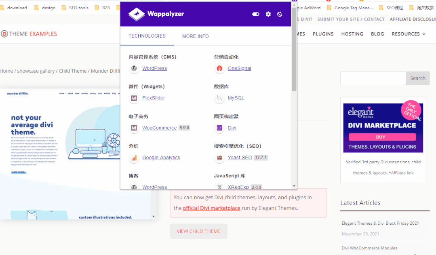This screenshot has height=255, width=436.
Task: Click the Search button
Action: click(x=418, y=78)
